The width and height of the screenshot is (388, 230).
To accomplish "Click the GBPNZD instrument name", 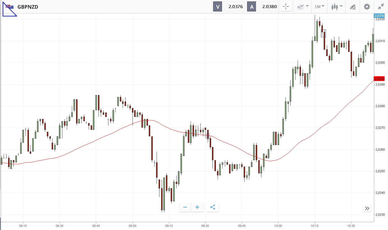I will click(28, 7).
